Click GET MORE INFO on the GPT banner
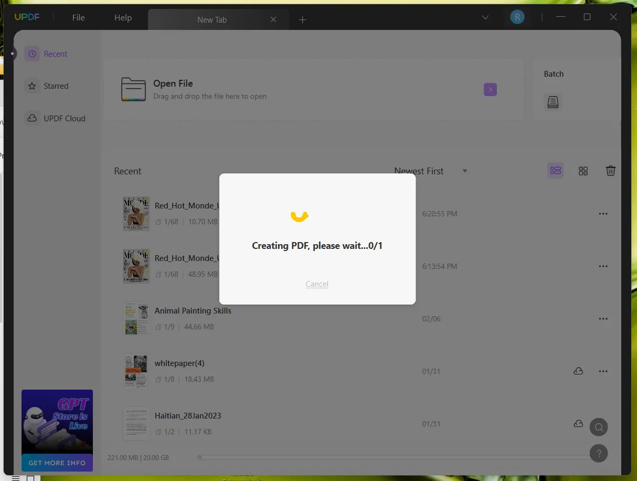This screenshot has width=637, height=481. point(57,463)
